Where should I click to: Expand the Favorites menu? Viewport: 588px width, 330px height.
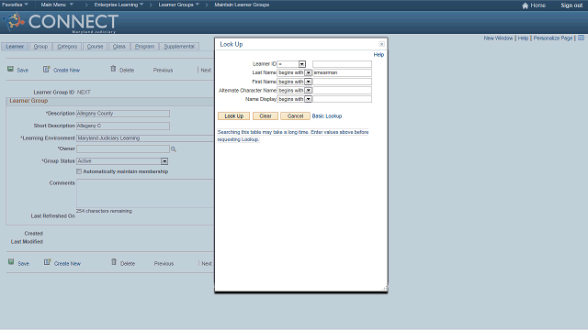15,5
